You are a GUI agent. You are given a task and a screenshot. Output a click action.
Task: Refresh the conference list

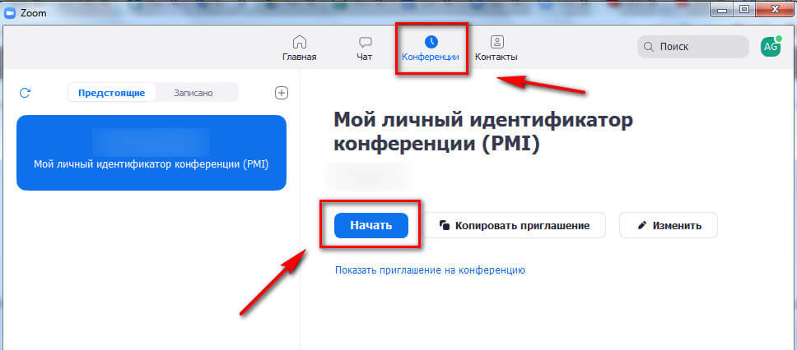(25, 93)
